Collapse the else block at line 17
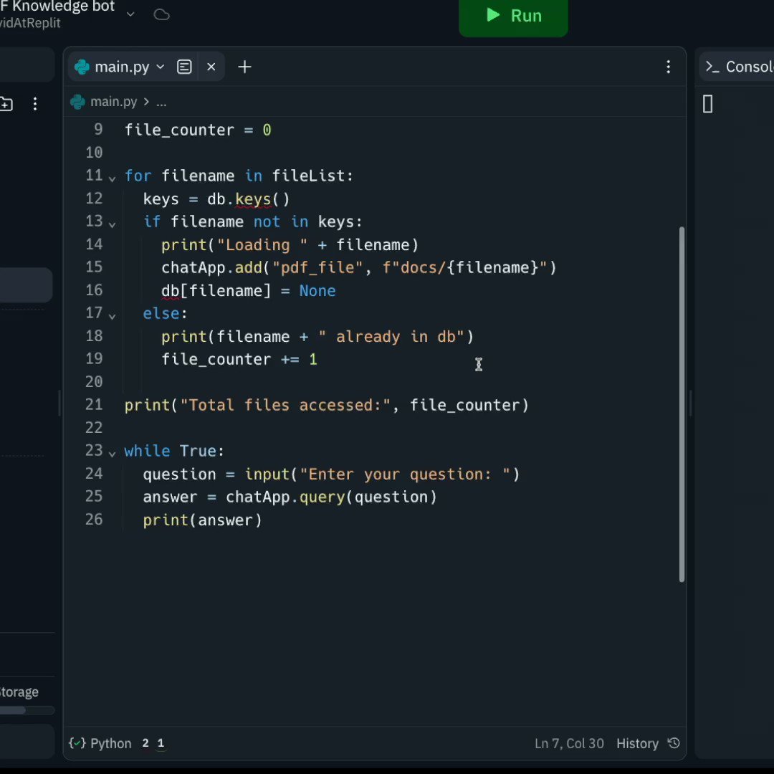The width and height of the screenshot is (774, 774). [112, 316]
